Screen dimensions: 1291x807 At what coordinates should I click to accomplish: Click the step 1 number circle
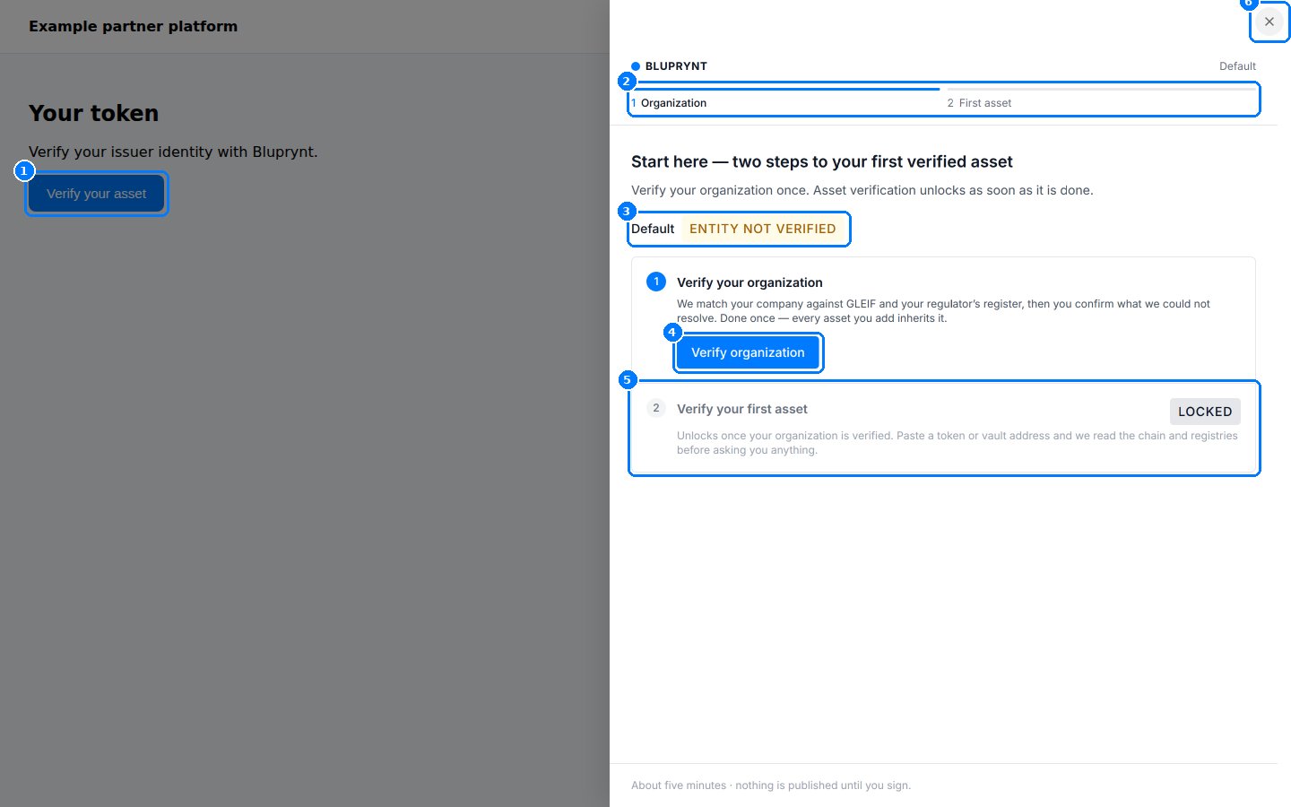tap(656, 282)
